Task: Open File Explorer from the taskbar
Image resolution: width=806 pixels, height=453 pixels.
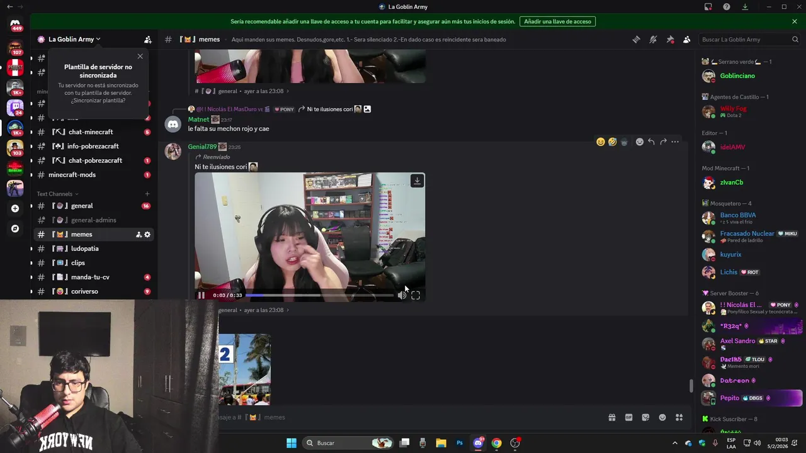Action: (441, 443)
